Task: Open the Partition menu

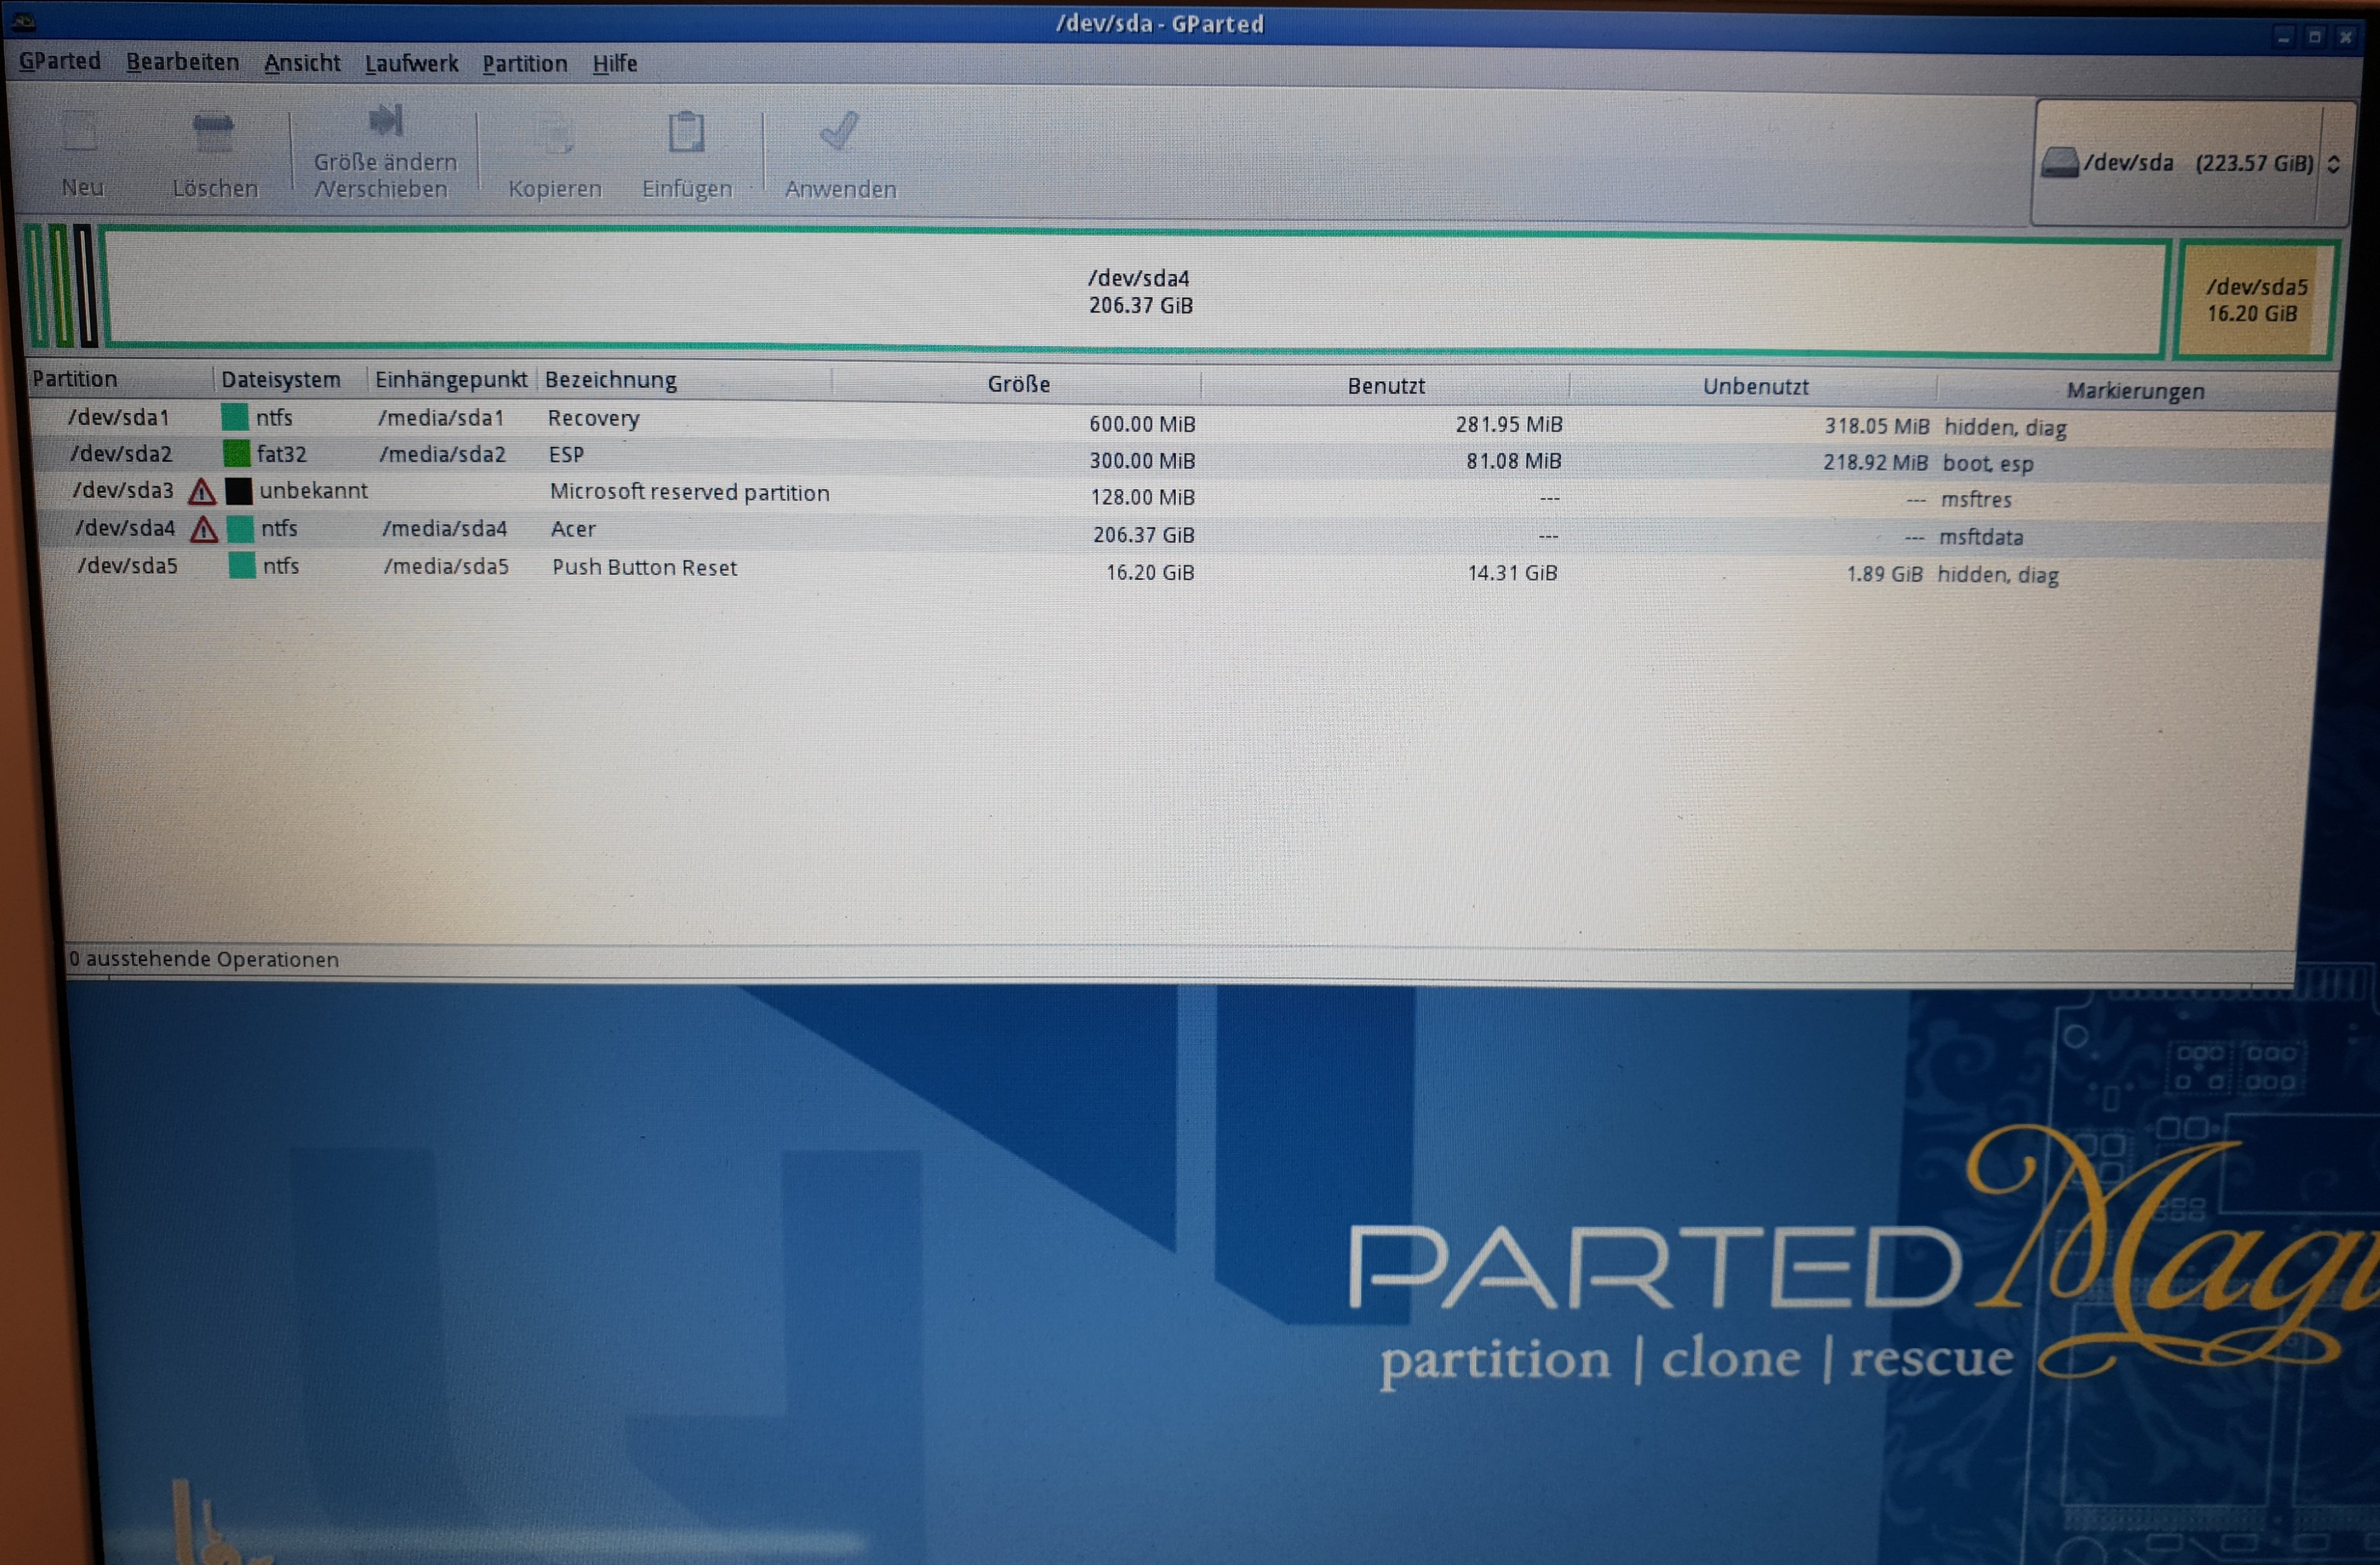Action: click(x=524, y=64)
